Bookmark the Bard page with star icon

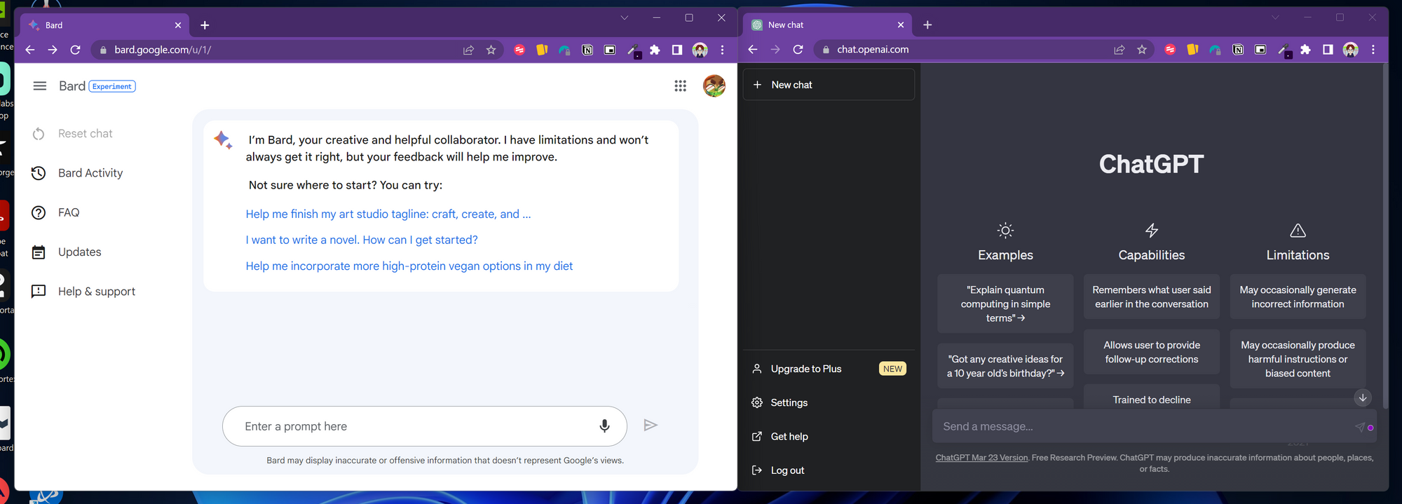point(491,50)
